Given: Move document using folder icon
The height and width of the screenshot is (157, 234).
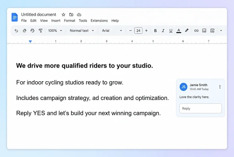Looking at the screenshot, I should coord(71,14).
